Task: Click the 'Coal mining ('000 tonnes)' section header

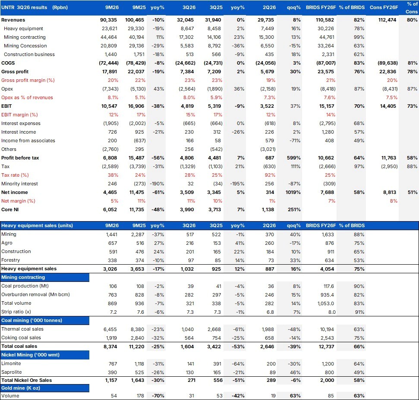Action: [44, 320]
